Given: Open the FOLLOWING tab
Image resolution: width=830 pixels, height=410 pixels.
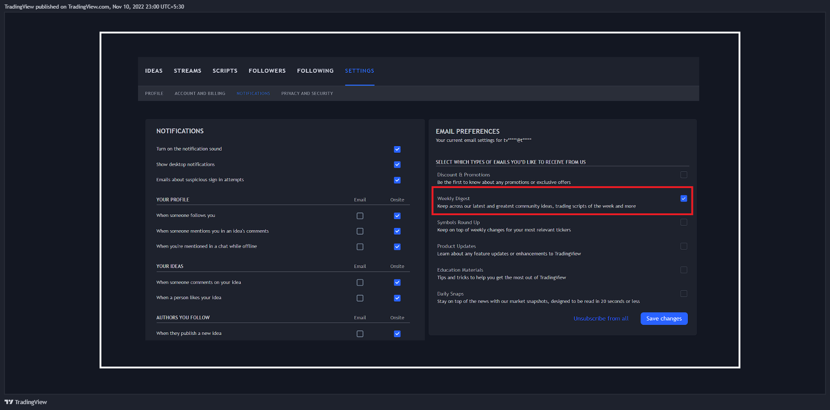Looking at the screenshot, I should (315, 71).
